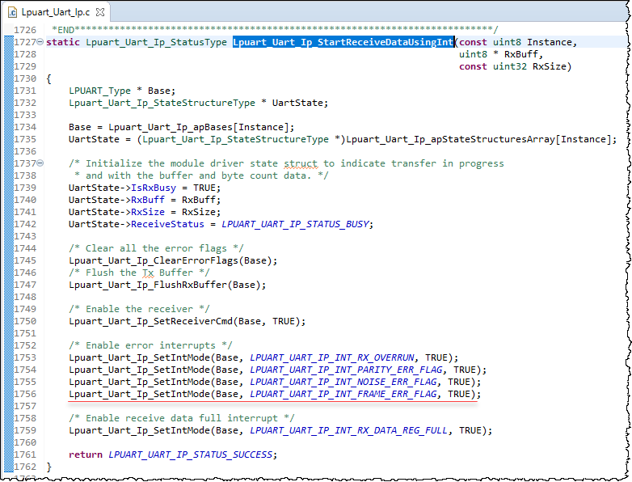Collapse the function at line 1727

click(x=40, y=41)
